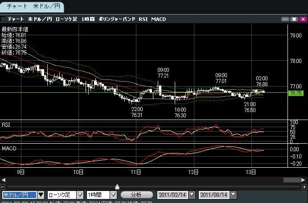Switch to the チャート 米ドル/円 tab
This screenshot has width=308, height=203.
[32, 6]
